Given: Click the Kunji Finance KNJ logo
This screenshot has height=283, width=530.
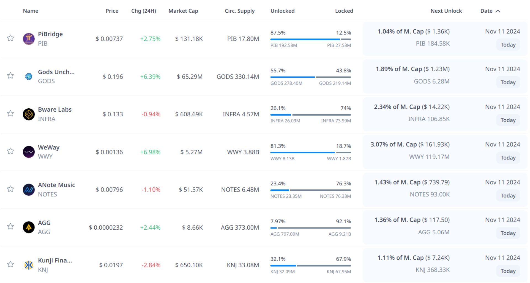Looking at the screenshot, I should tap(29, 265).
